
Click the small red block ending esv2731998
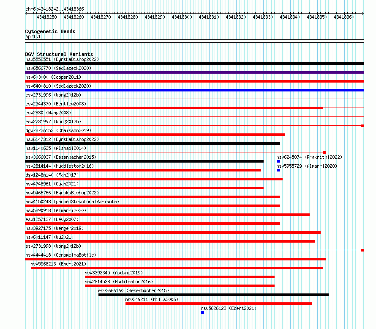click(x=362, y=250)
